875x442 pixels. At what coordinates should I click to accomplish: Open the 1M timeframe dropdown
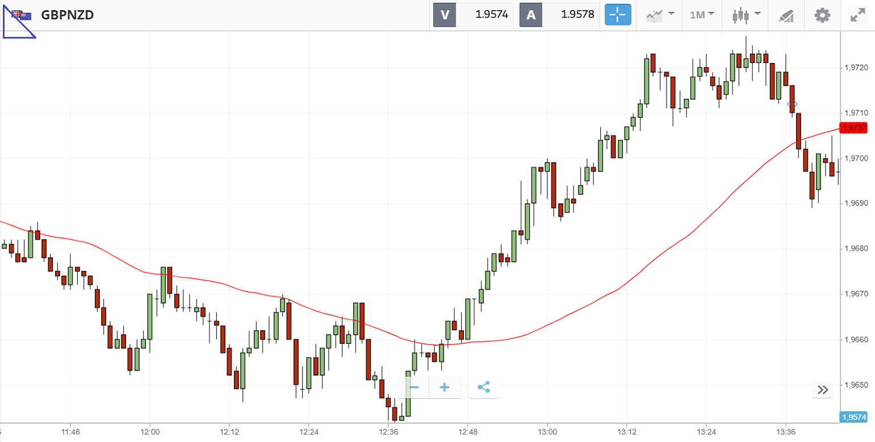702,15
